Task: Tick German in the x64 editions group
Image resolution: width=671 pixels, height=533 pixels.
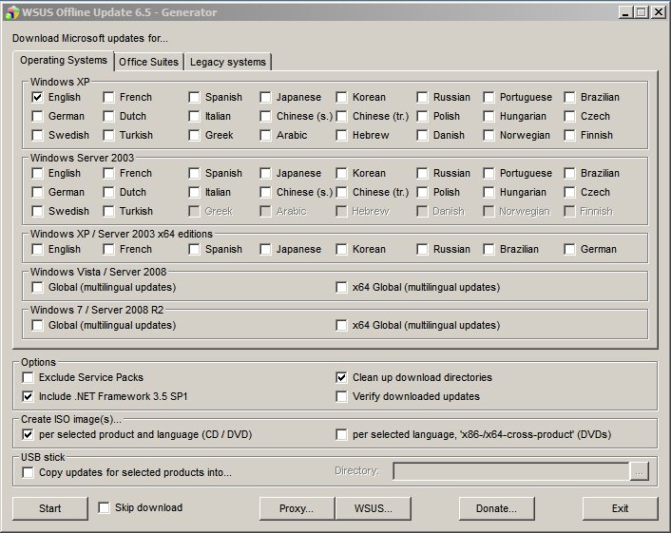Action: click(x=569, y=249)
